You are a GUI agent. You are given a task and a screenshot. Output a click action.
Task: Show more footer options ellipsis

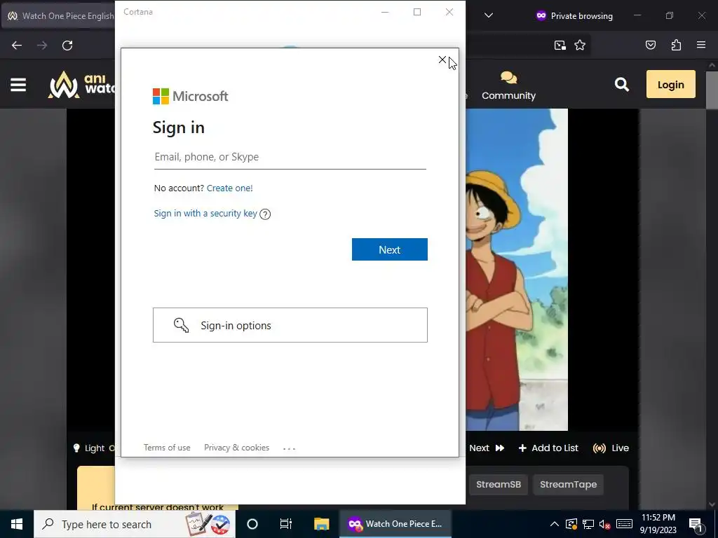click(289, 448)
